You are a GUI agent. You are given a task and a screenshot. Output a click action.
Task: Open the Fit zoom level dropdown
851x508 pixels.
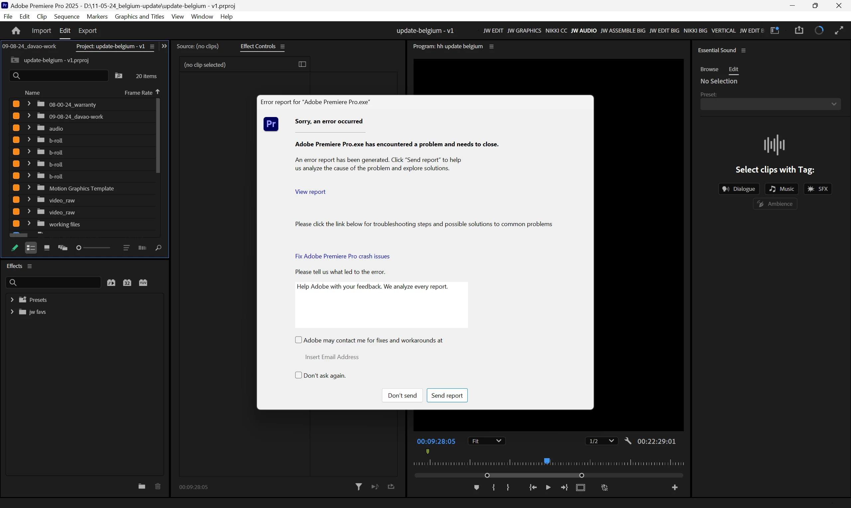pos(486,441)
